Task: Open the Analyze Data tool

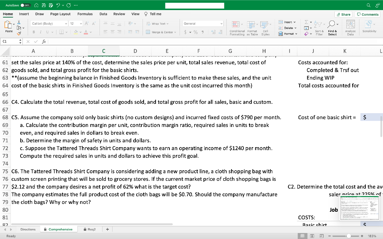Action: [x=350, y=26]
